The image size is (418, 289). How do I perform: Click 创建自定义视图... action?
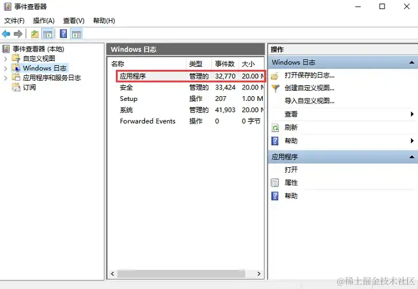coord(309,88)
